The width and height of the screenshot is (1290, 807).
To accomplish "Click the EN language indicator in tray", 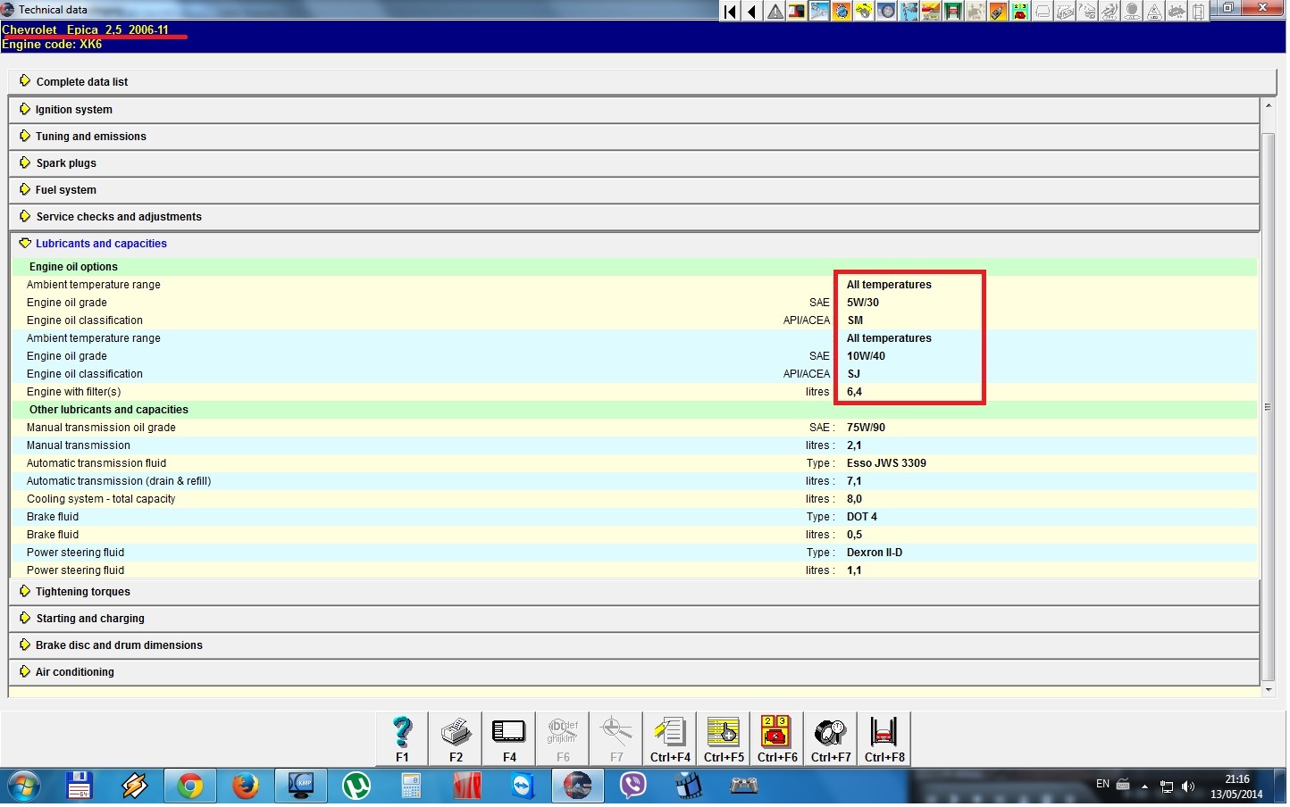I will [x=1102, y=784].
